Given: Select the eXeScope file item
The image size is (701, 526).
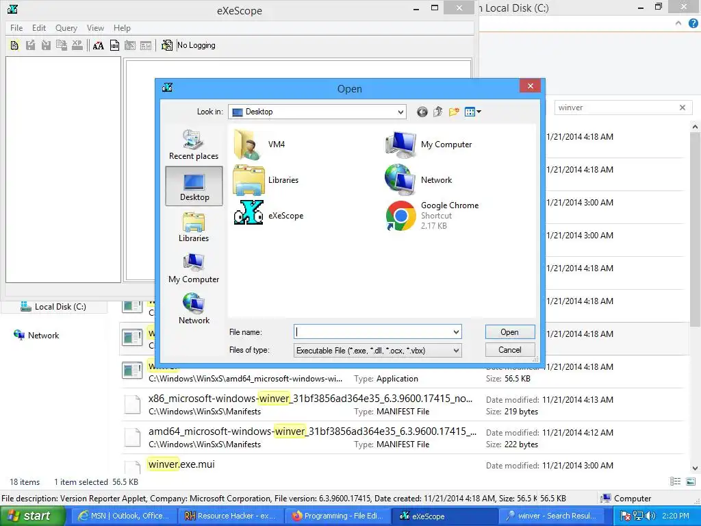Looking at the screenshot, I should click(268, 215).
